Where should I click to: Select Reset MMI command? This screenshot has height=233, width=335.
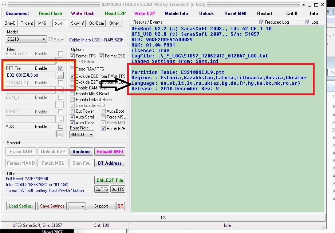click(x=235, y=13)
